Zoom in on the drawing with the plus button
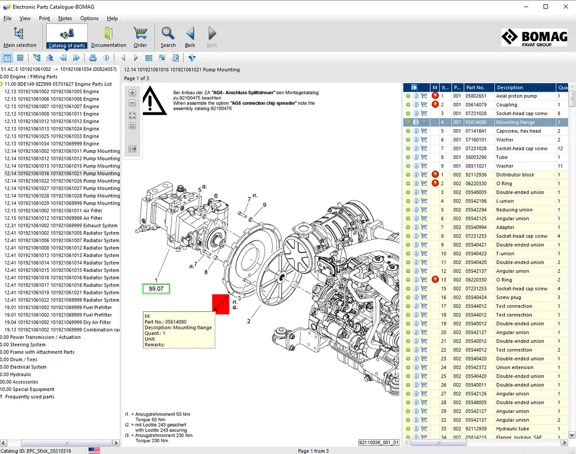576x454 pixels. [133, 93]
